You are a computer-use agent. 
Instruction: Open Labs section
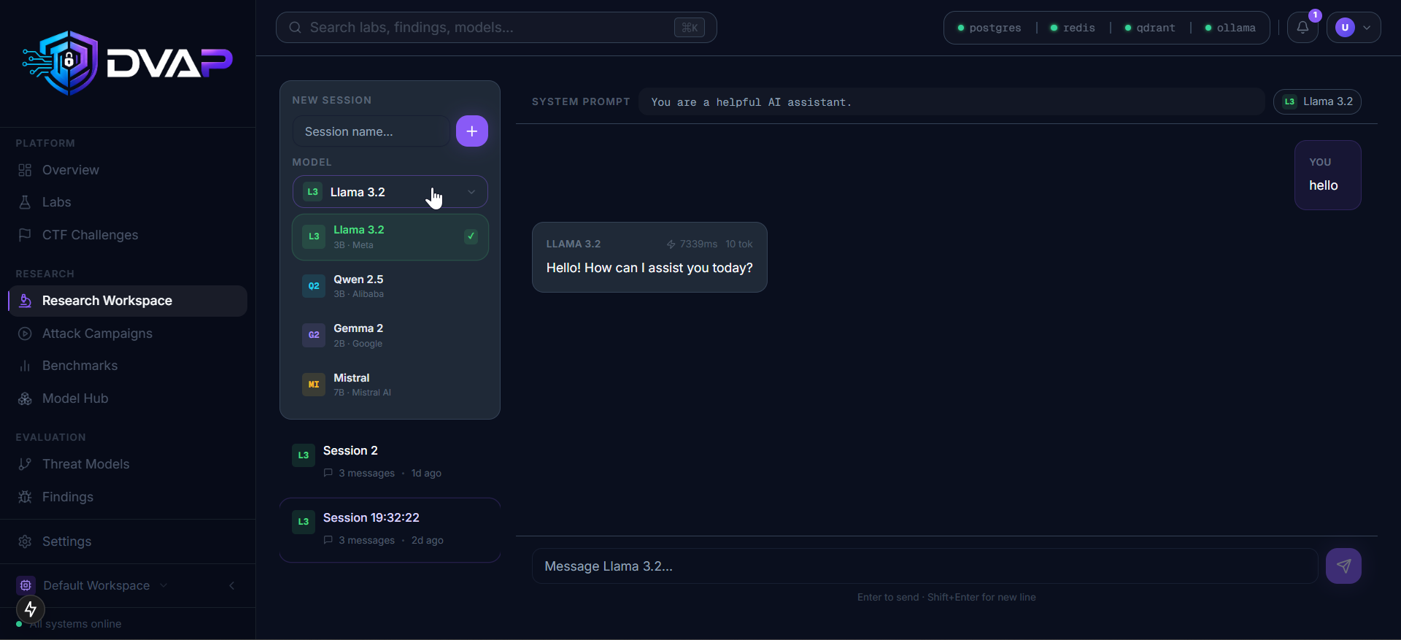click(128, 202)
